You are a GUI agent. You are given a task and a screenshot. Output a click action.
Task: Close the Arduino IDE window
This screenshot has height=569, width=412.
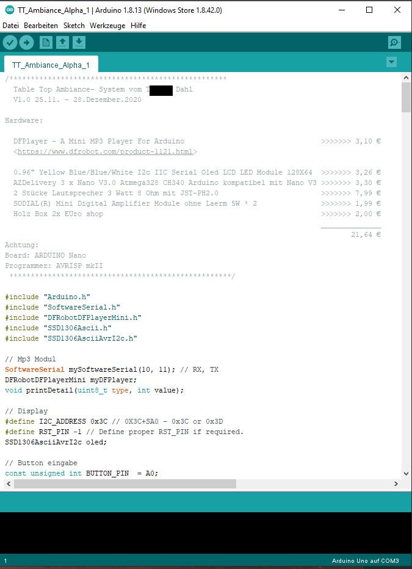click(x=397, y=10)
